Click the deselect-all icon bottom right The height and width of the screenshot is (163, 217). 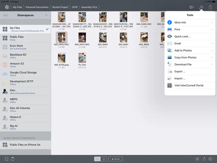pyautogui.click(x=197, y=159)
